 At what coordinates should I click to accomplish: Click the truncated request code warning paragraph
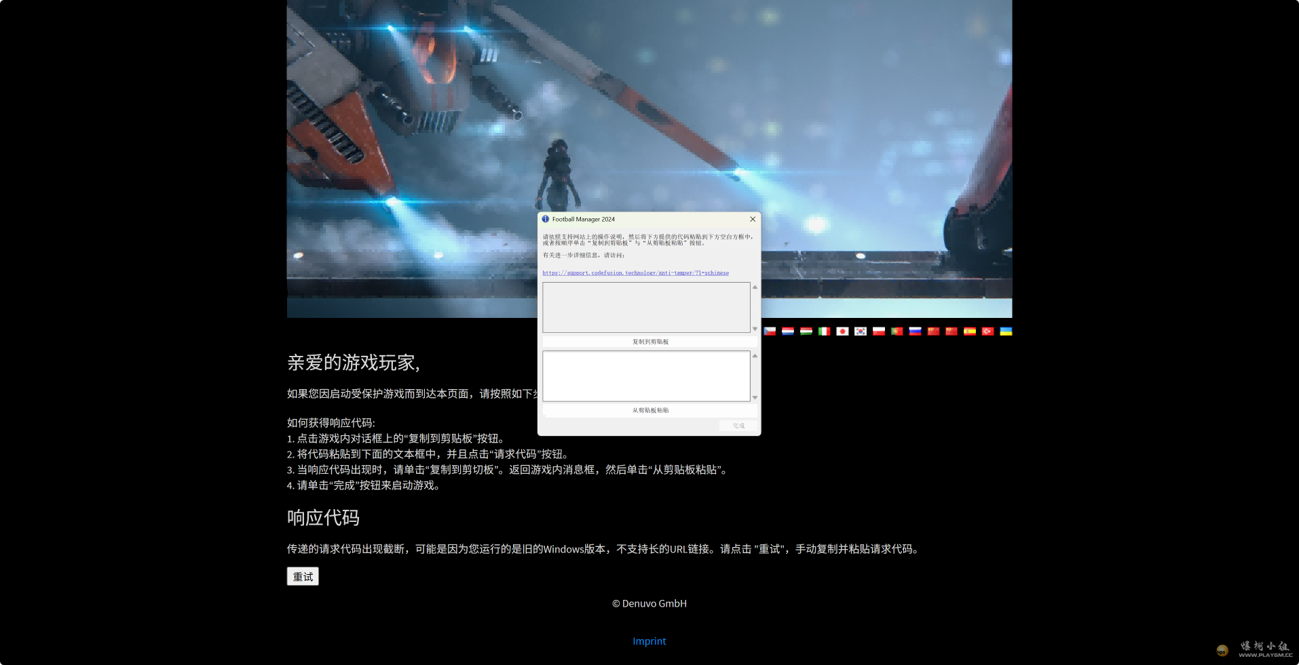tap(605, 549)
